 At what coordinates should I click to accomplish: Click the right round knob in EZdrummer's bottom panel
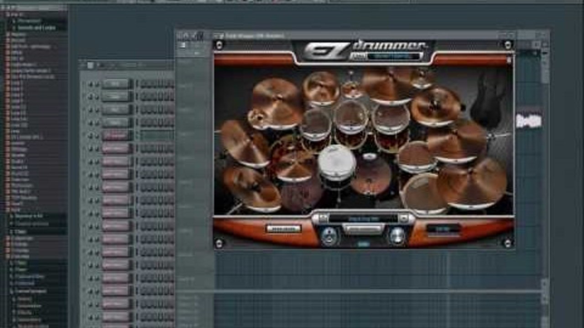click(x=397, y=236)
